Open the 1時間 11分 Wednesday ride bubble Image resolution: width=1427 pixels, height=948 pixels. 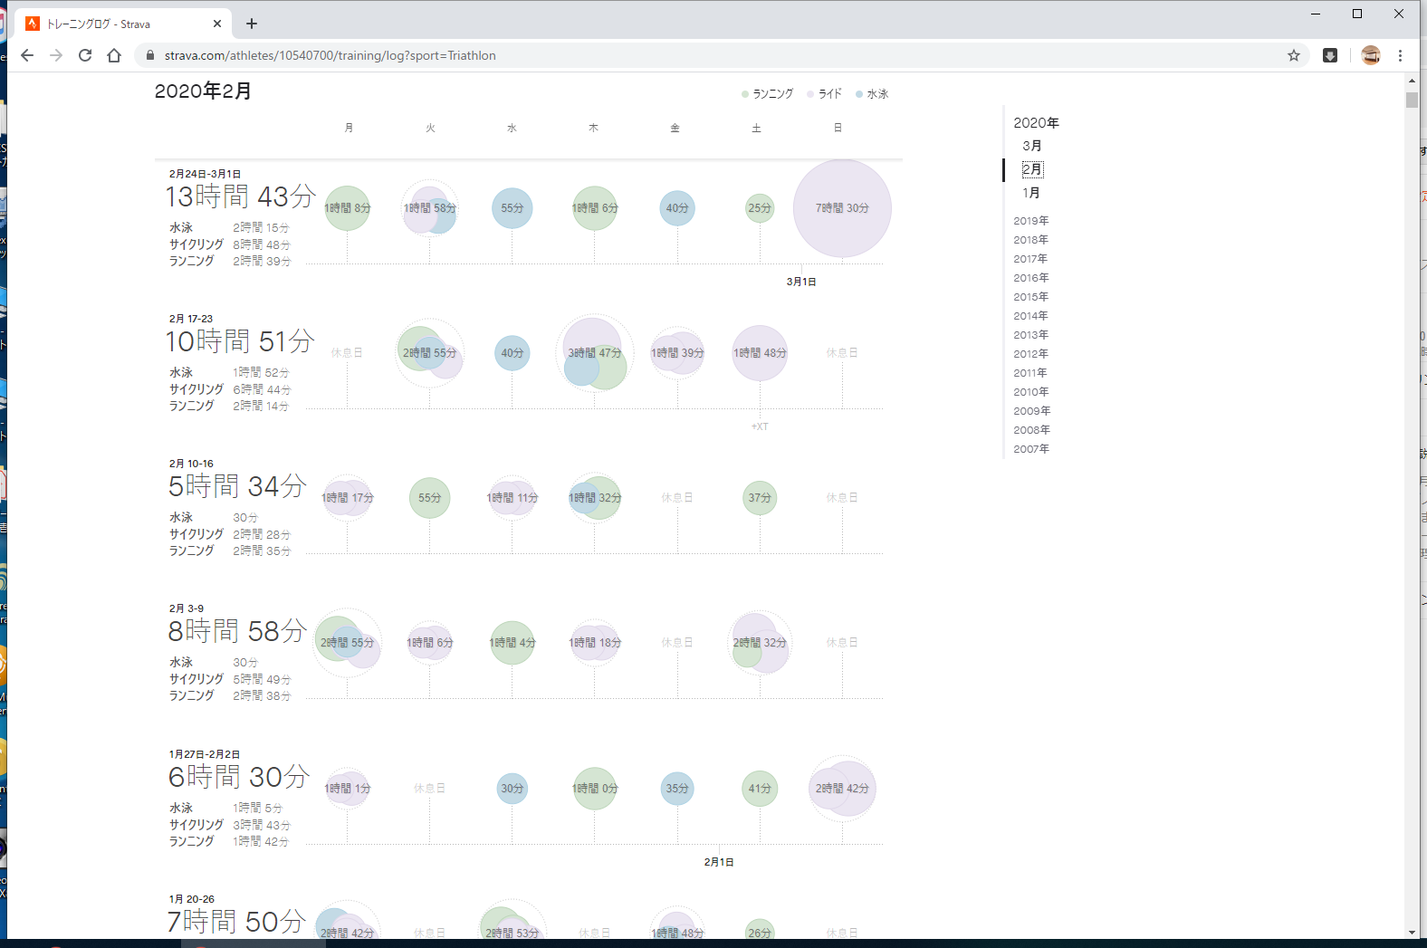512,498
